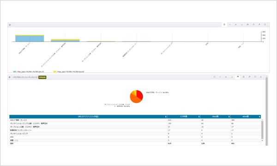
Task: Click the i-FILTER(172.23.170.101/32) panel title
Action: tap(25, 77)
